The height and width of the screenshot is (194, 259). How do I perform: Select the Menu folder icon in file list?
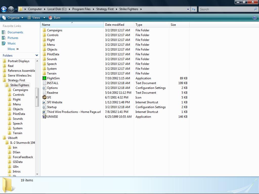[x=44, y=44]
